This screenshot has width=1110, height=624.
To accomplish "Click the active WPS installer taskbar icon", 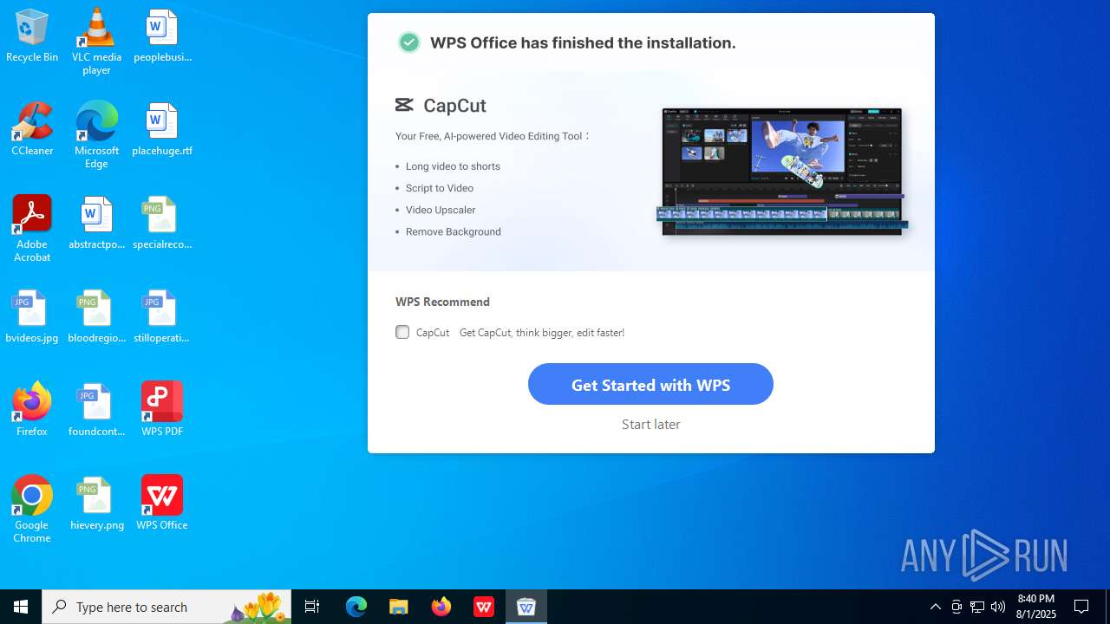I will click(x=526, y=607).
